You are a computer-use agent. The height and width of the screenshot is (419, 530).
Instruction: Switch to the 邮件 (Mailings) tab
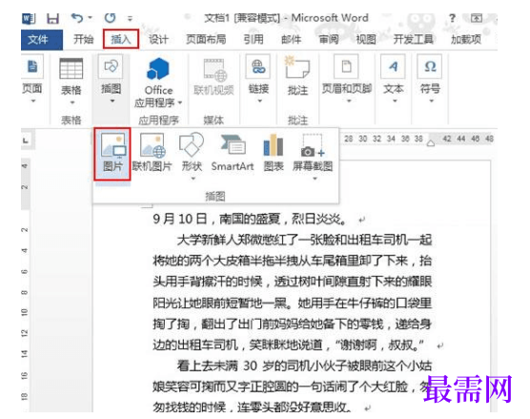click(291, 39)
